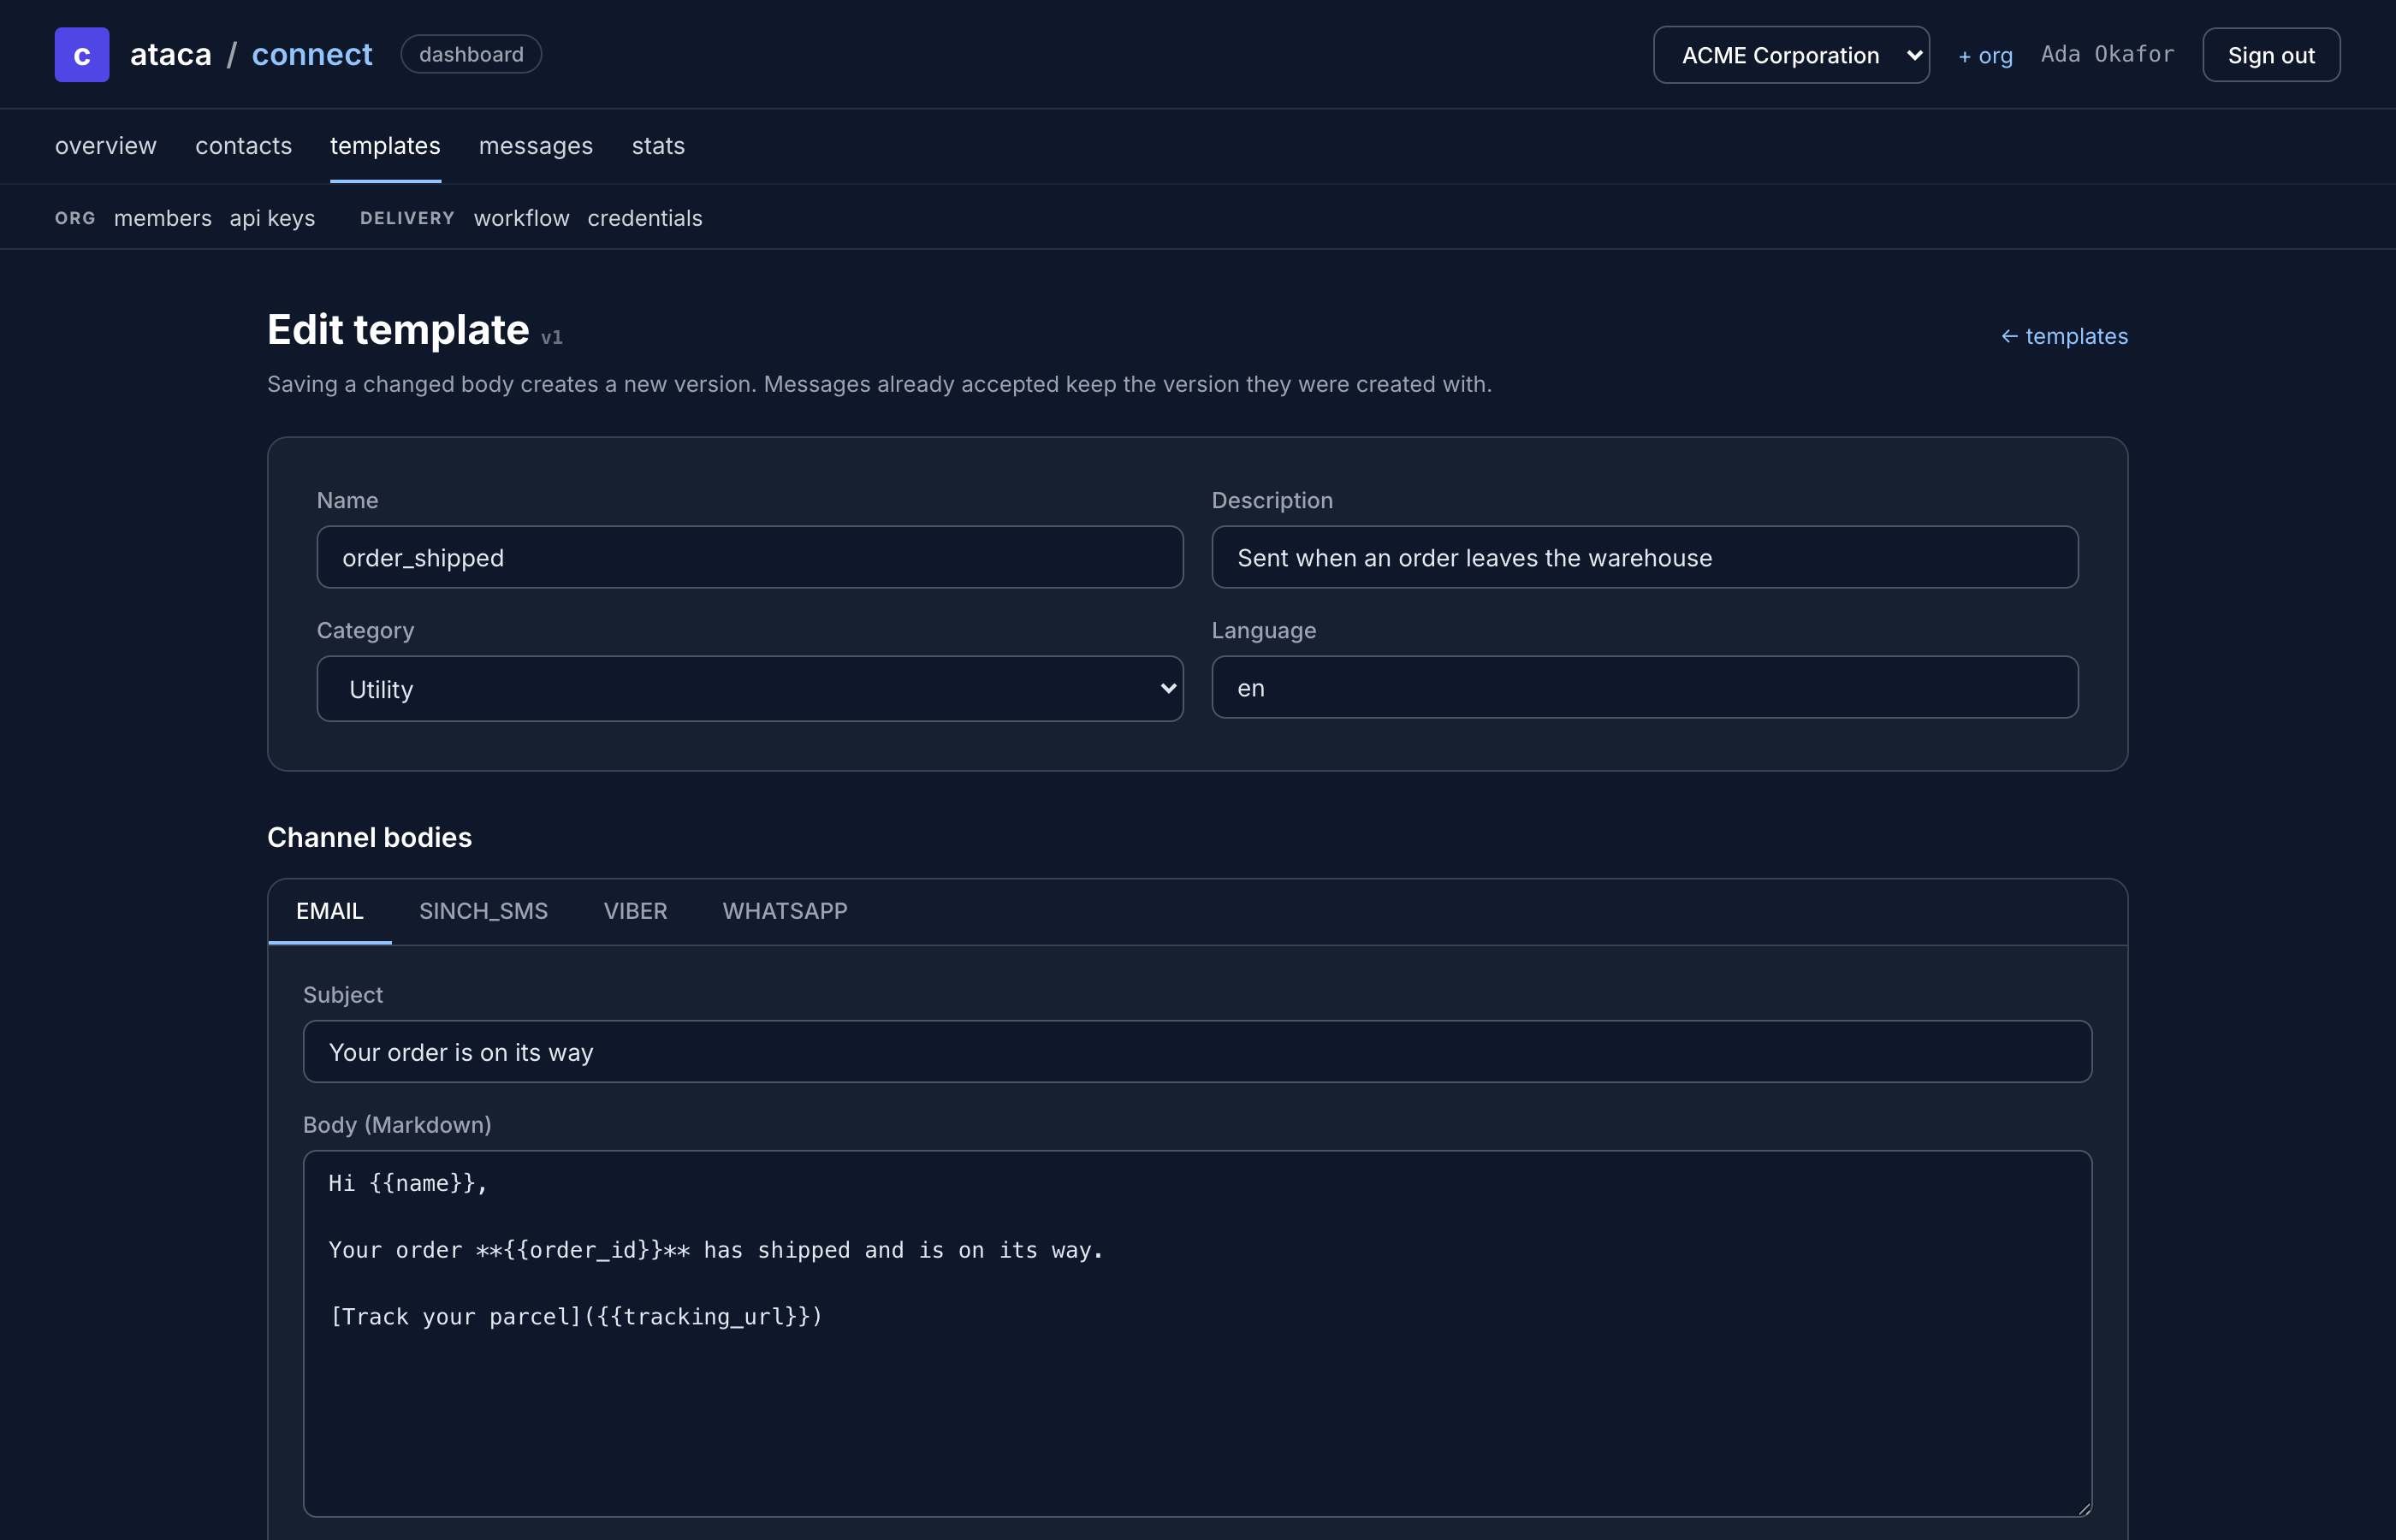The image size is (2396, 1540).
Task: Click the 'Edit template' heading
Action: click(398, 330)
